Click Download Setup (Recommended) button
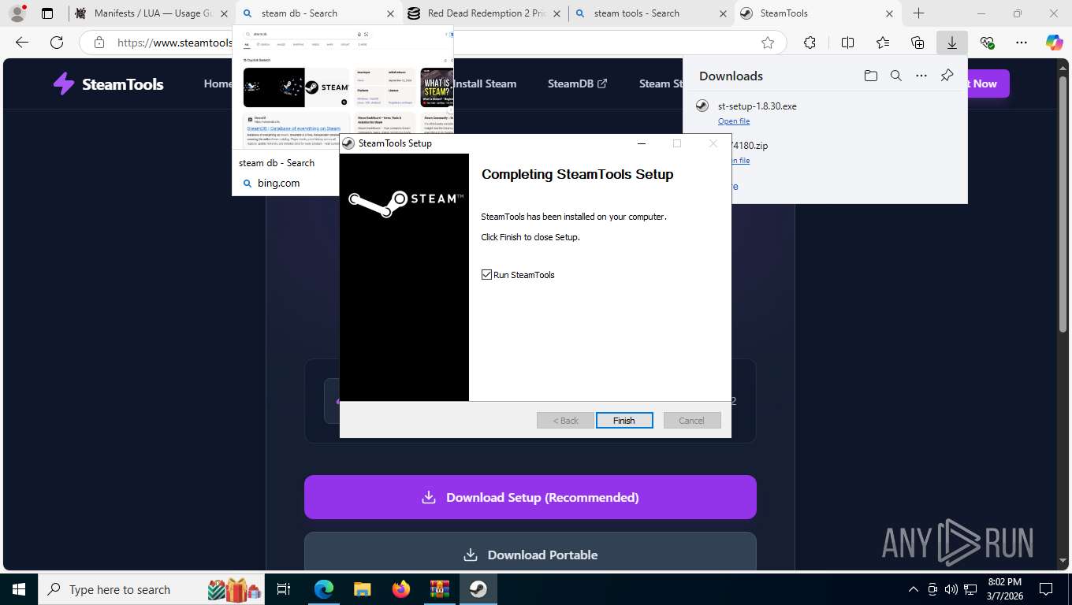The width and height of the screenshot is (1072, 605). pos(530,497)
